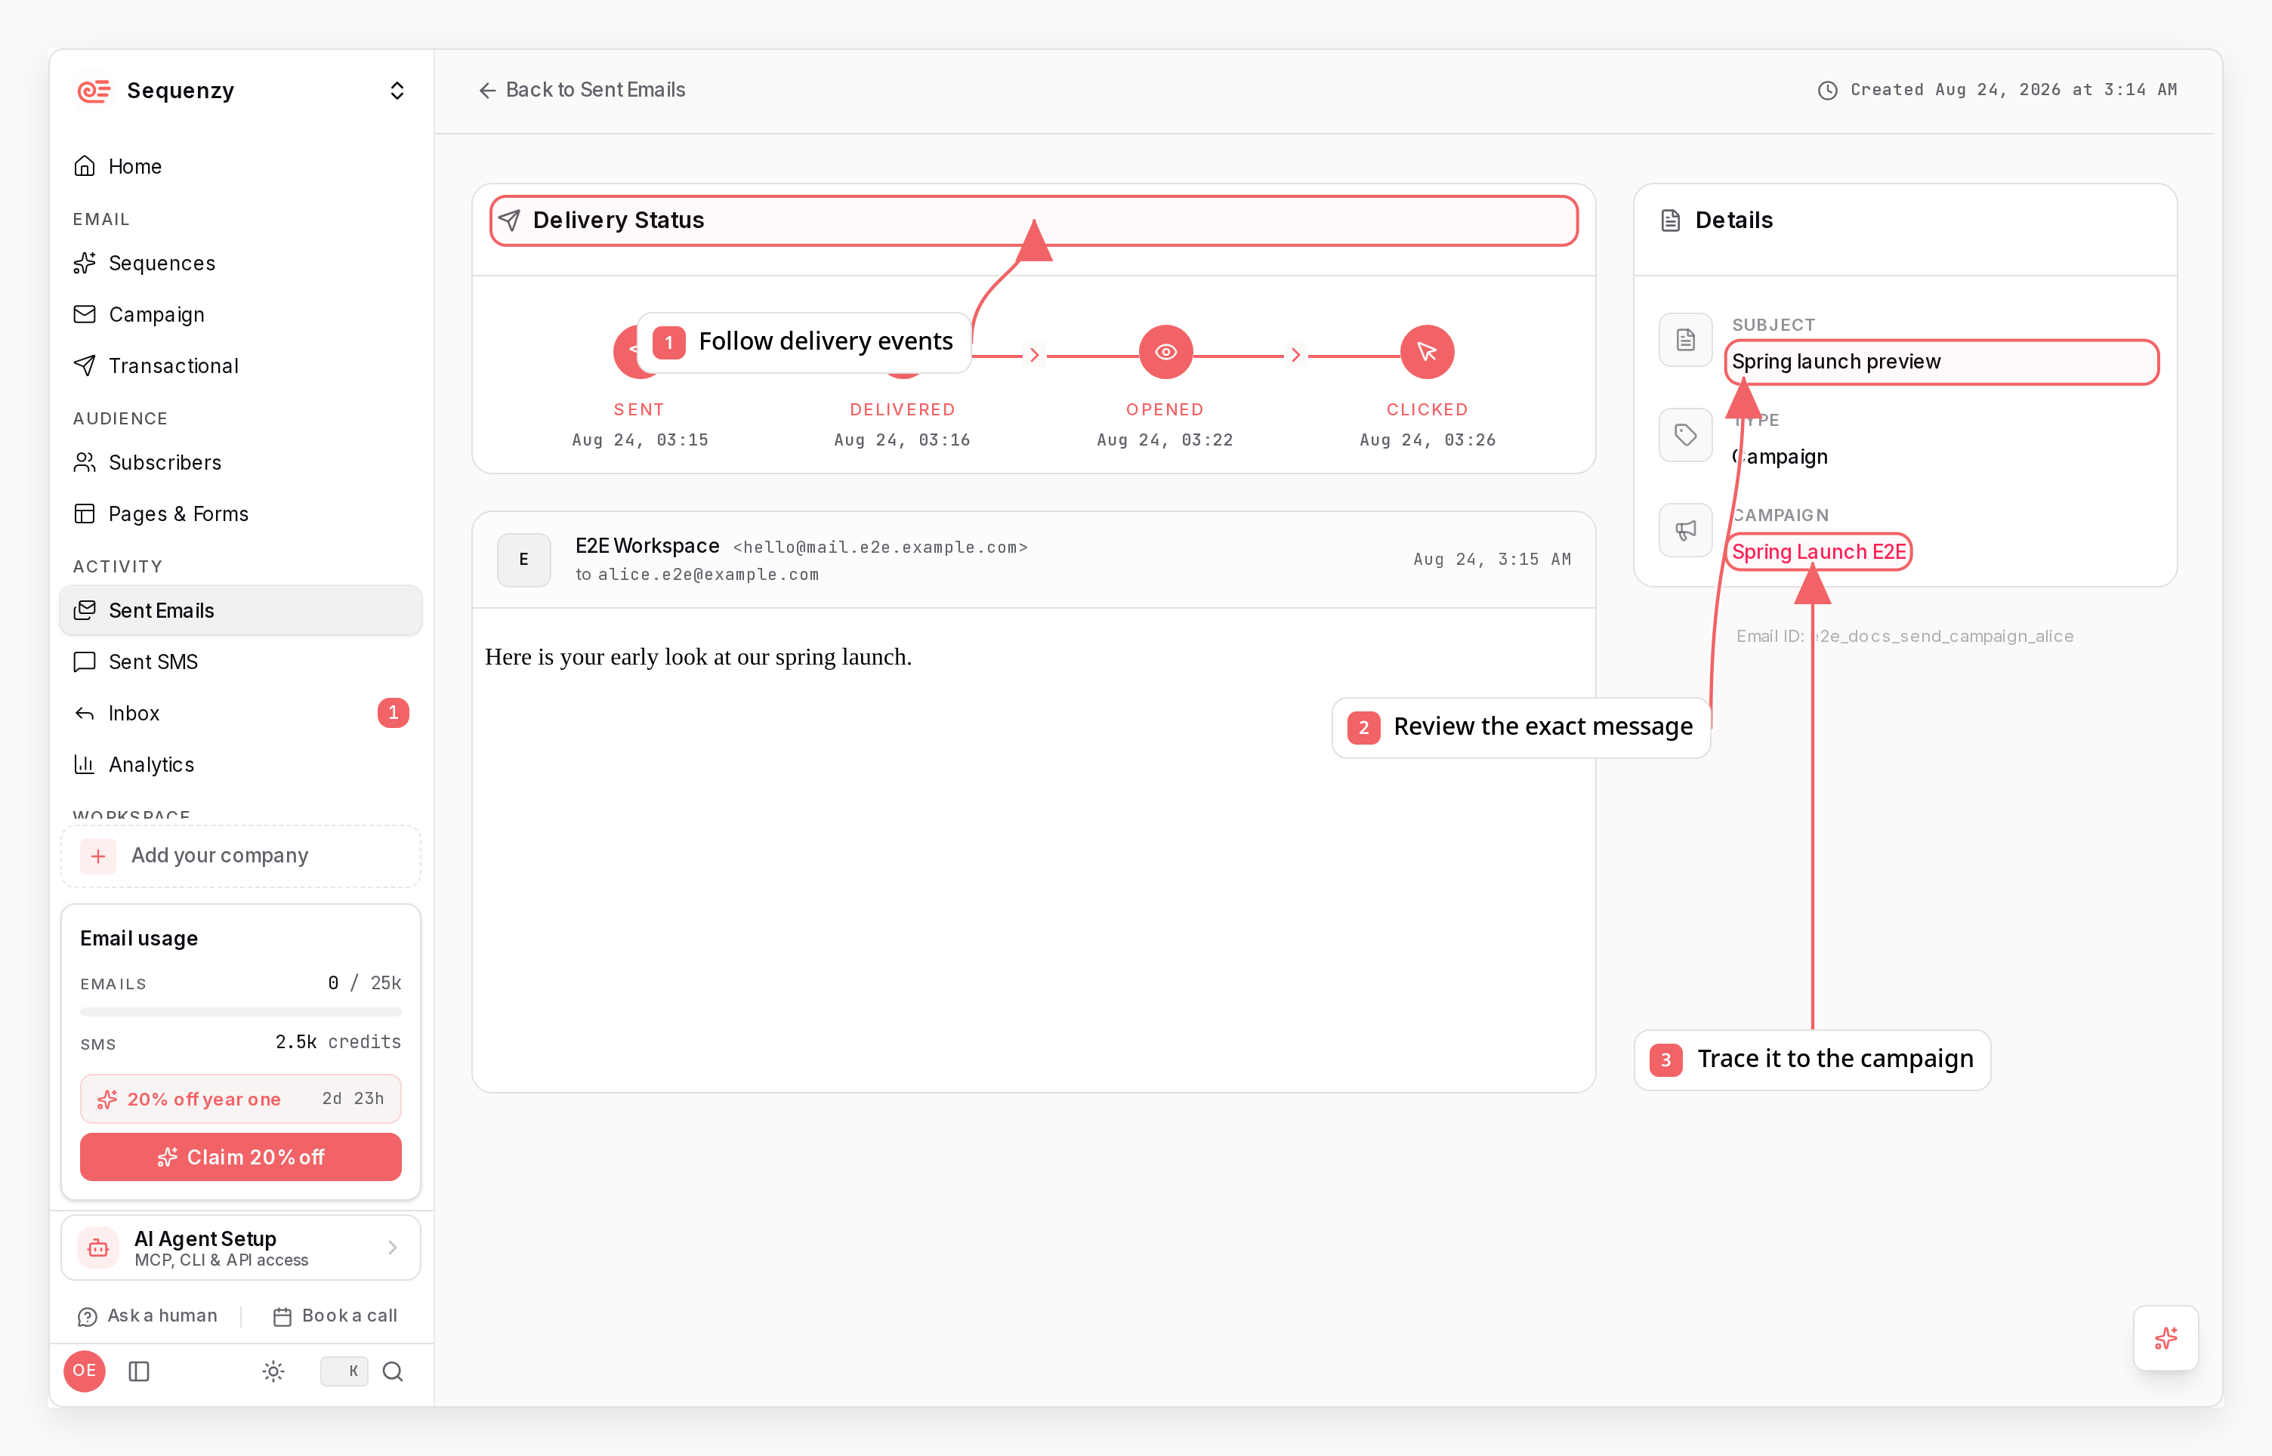Open Pages & Forms
2272x1456 pixels.
[240, 514]
